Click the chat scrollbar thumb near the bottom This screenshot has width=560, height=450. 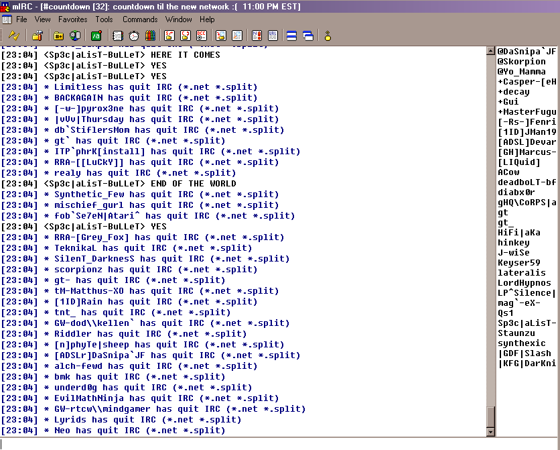click(490, 416)
